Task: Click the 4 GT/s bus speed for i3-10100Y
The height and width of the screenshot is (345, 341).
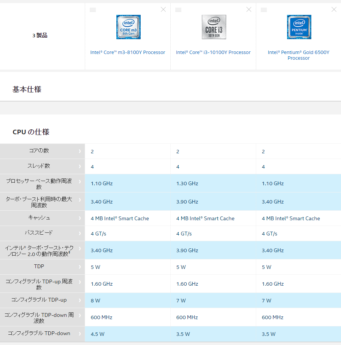Action: click(x=184, y=234)
